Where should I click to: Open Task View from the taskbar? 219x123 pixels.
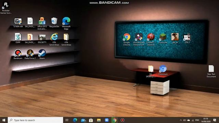[67, 120]
